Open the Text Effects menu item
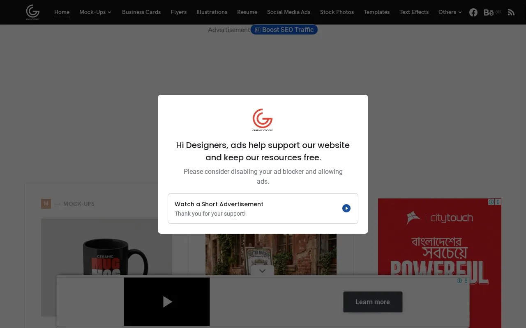 point(414,12)
